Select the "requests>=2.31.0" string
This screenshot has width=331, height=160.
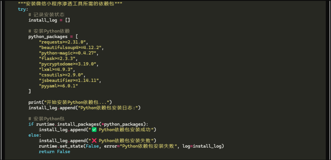(x=62, y=42)
